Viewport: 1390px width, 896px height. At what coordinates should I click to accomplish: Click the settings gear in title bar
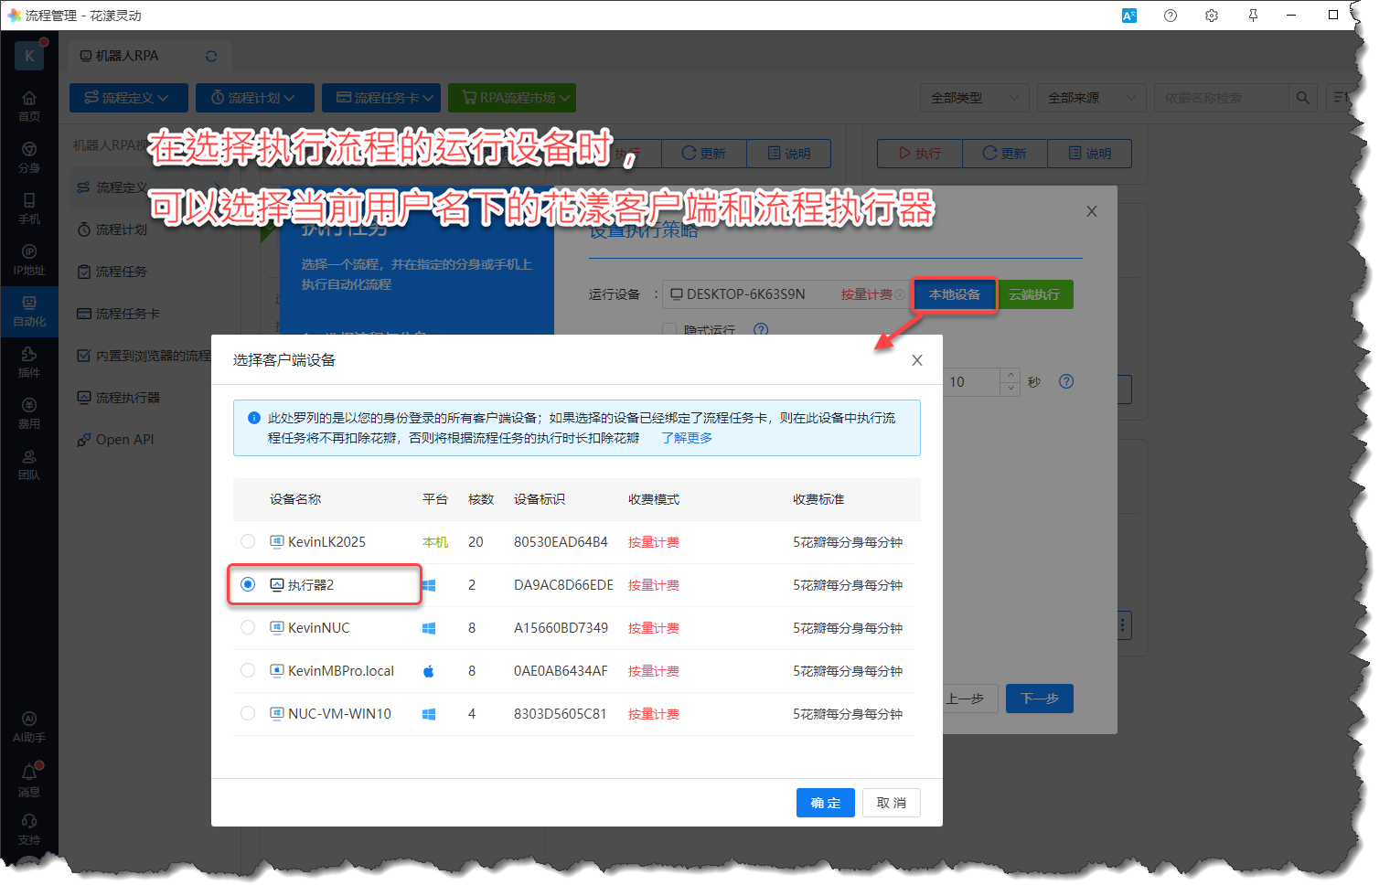click(1212, 16)
